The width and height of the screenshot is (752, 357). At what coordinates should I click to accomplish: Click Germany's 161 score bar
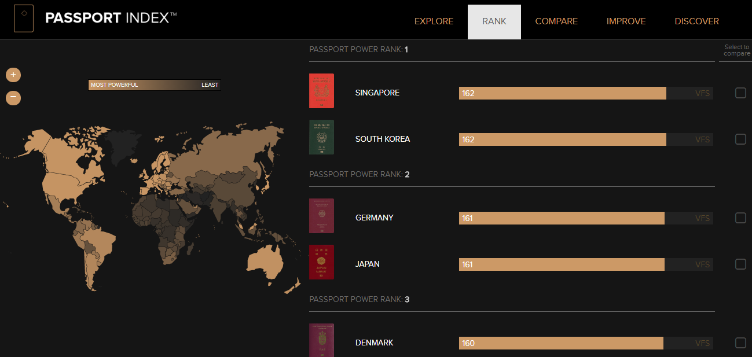pyautogui.click(x=562, y=218)
